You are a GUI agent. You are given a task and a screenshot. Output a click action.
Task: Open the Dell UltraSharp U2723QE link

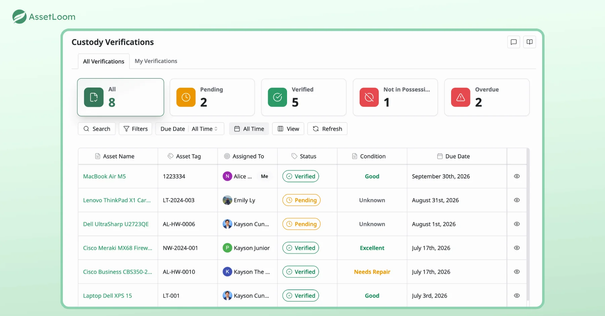click(x=116, y=224)
